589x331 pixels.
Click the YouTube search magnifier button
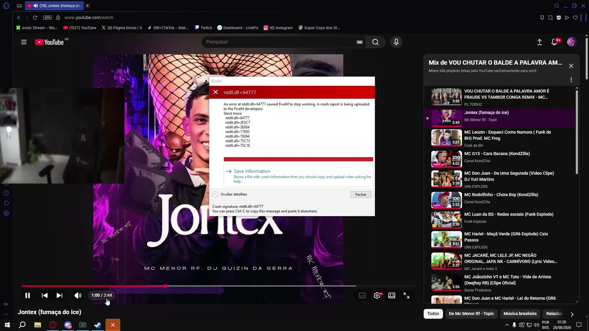click(375, 42)
